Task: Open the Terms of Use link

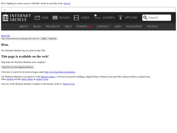Action: point(69,84)
